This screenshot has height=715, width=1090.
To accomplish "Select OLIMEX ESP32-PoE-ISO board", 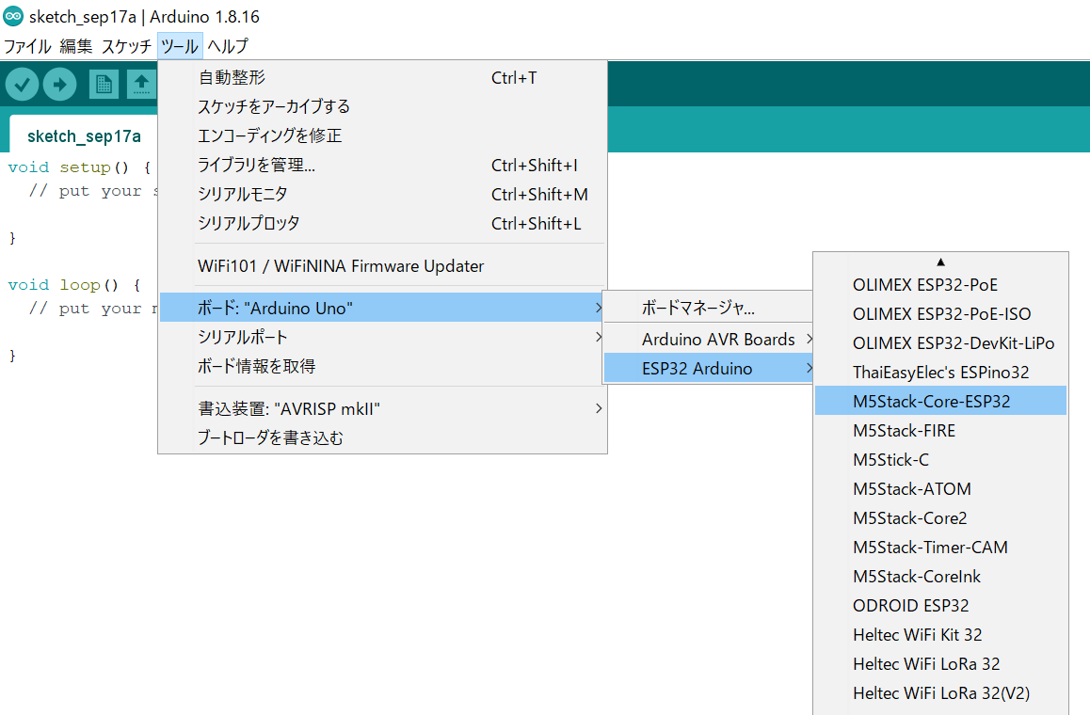I will coord(940,314).
